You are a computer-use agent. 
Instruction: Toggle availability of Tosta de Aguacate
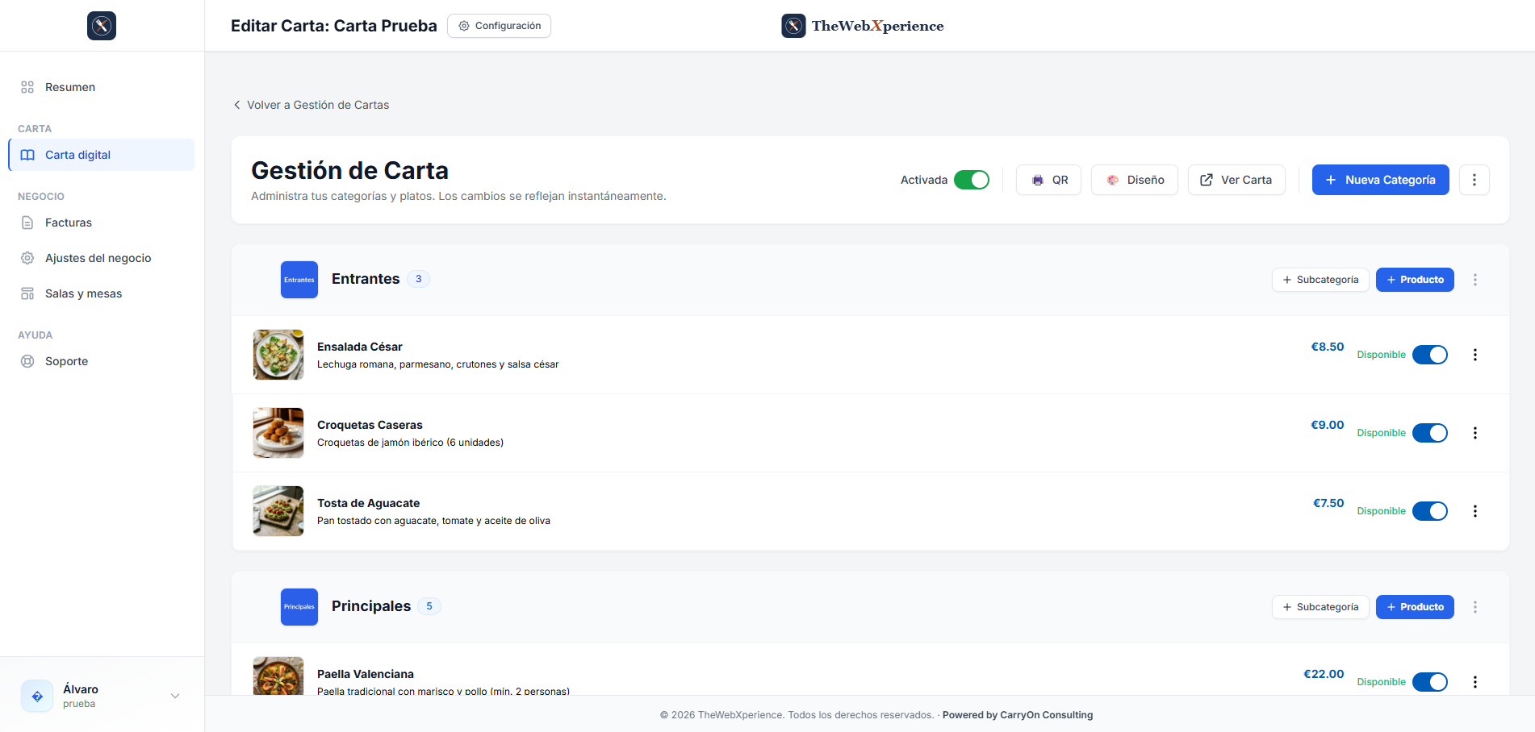(1430, 511)
